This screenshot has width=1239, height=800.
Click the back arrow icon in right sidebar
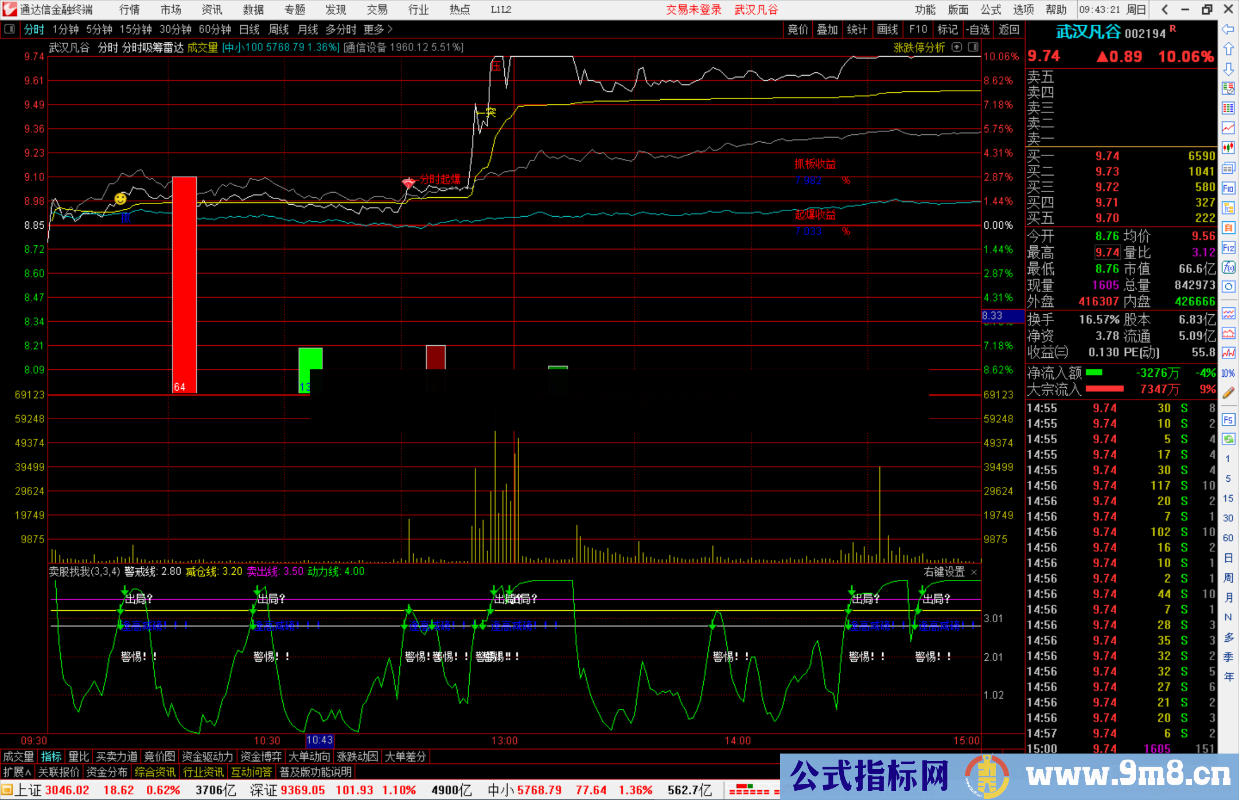point(1228,29)
